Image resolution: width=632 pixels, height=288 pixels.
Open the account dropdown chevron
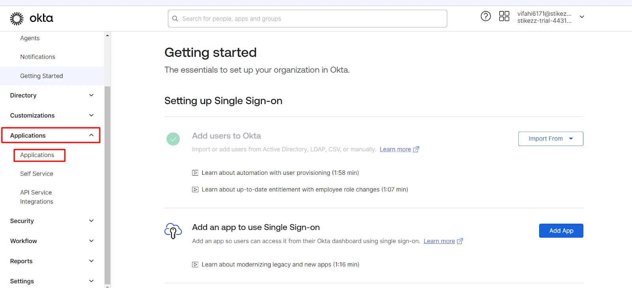pos(582,17)
